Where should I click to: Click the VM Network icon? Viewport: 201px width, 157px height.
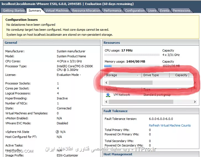108,95
